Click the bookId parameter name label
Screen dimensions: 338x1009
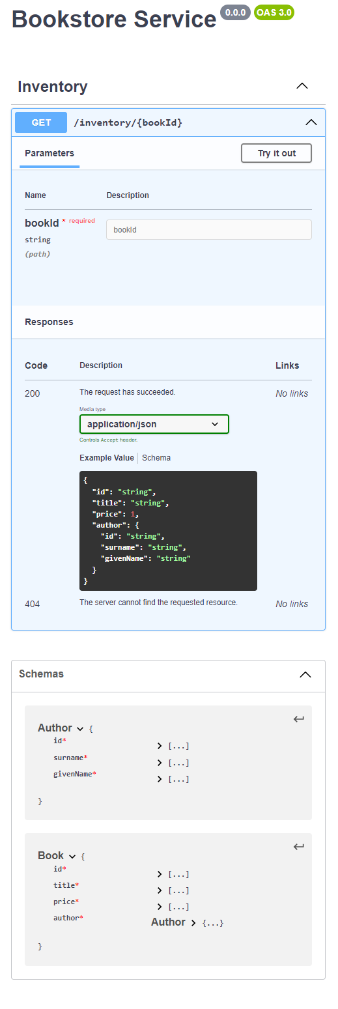pos(42,223)
